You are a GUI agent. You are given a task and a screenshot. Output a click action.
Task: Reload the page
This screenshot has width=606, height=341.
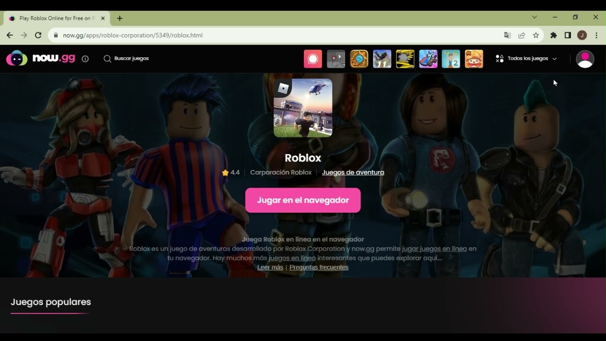tap(38, 35)
